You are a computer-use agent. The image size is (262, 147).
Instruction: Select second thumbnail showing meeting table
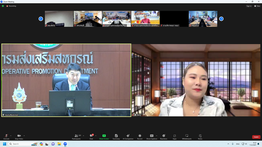pyautogui.click(x=88, y=19)
